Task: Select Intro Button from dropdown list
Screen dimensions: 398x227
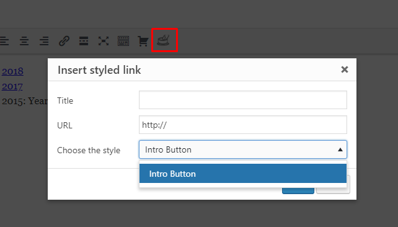Action: click(x=243, y=174)
